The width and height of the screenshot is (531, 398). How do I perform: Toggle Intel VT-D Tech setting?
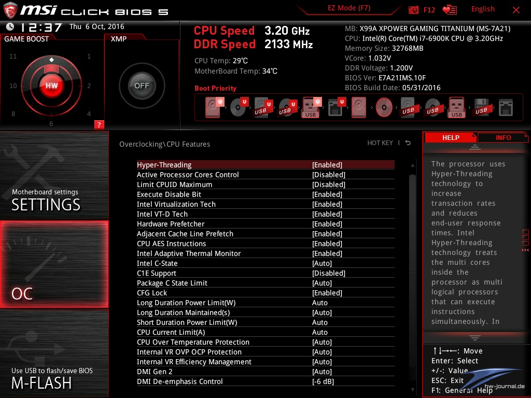coord(265,214)
